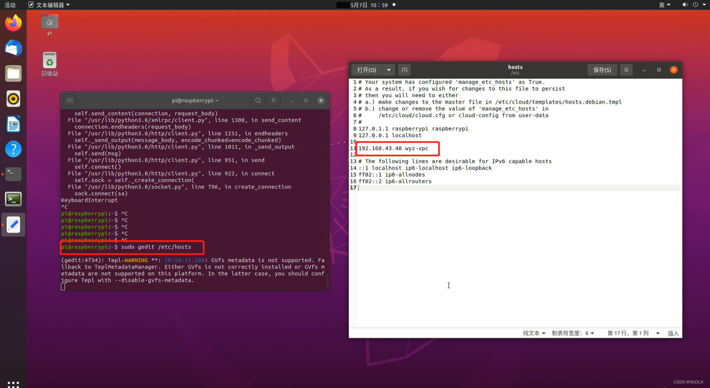This screenshot has height=388, width=710.
Task: Click the '127.0.1.1 raspberrypi raspberrypi' line
Action: pyautogui.click(x=413, y=129)
